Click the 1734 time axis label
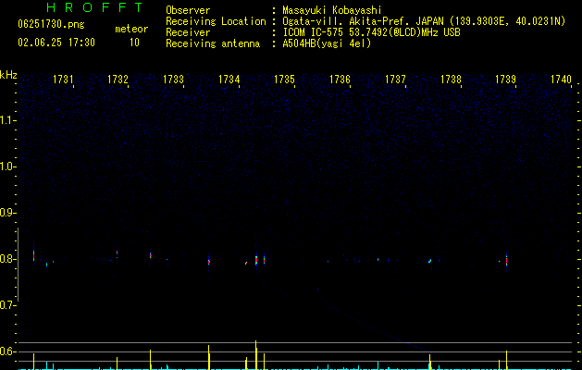Screen dimensions: 582x370 [229, 80]
